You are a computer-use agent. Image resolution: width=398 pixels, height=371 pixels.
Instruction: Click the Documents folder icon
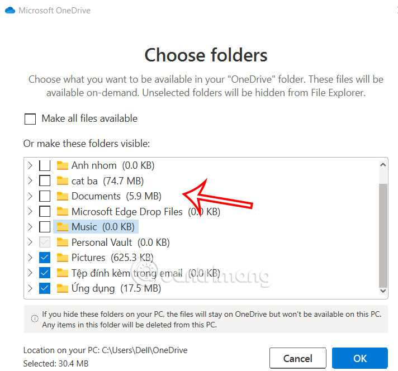[x=62, y=196]
